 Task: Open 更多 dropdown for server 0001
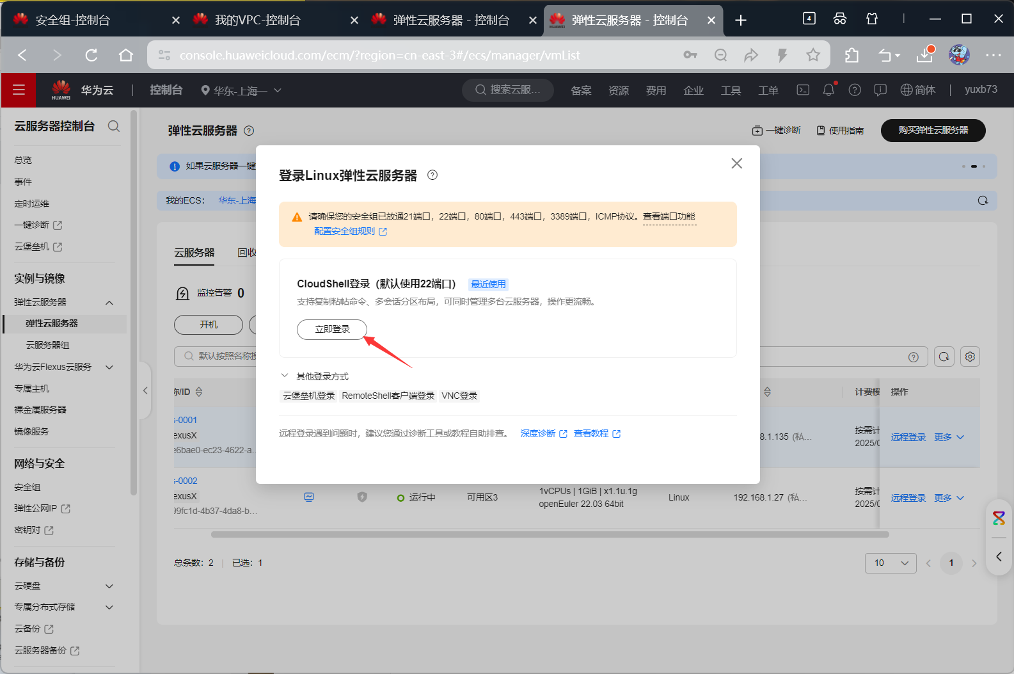[949, 437]
